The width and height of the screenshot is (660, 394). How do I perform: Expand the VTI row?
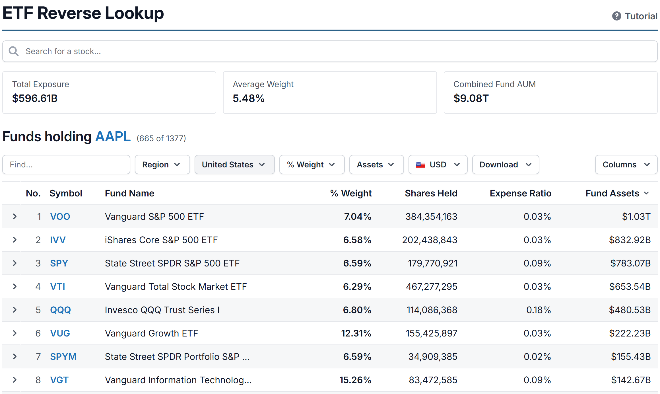click(15, 286)
